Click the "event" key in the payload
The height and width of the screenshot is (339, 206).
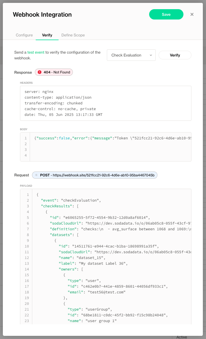pyautogui.click(x=49, y=200)
